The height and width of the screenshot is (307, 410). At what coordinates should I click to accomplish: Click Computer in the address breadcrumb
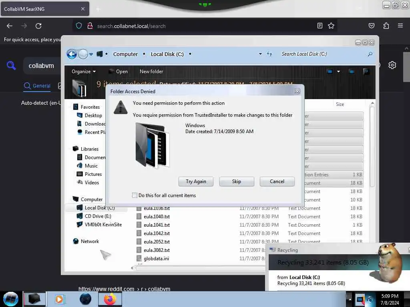pyautogui.click(x=125, y=54)
